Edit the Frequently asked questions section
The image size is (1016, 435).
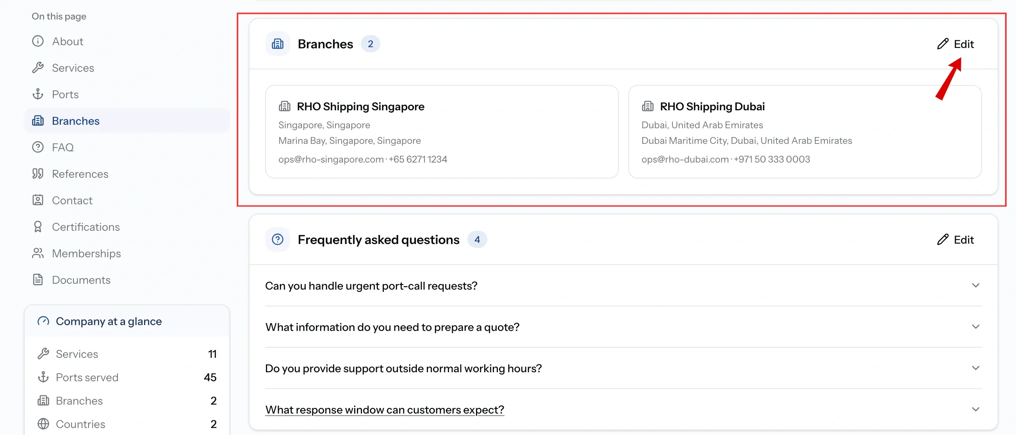tap(955, 239)
